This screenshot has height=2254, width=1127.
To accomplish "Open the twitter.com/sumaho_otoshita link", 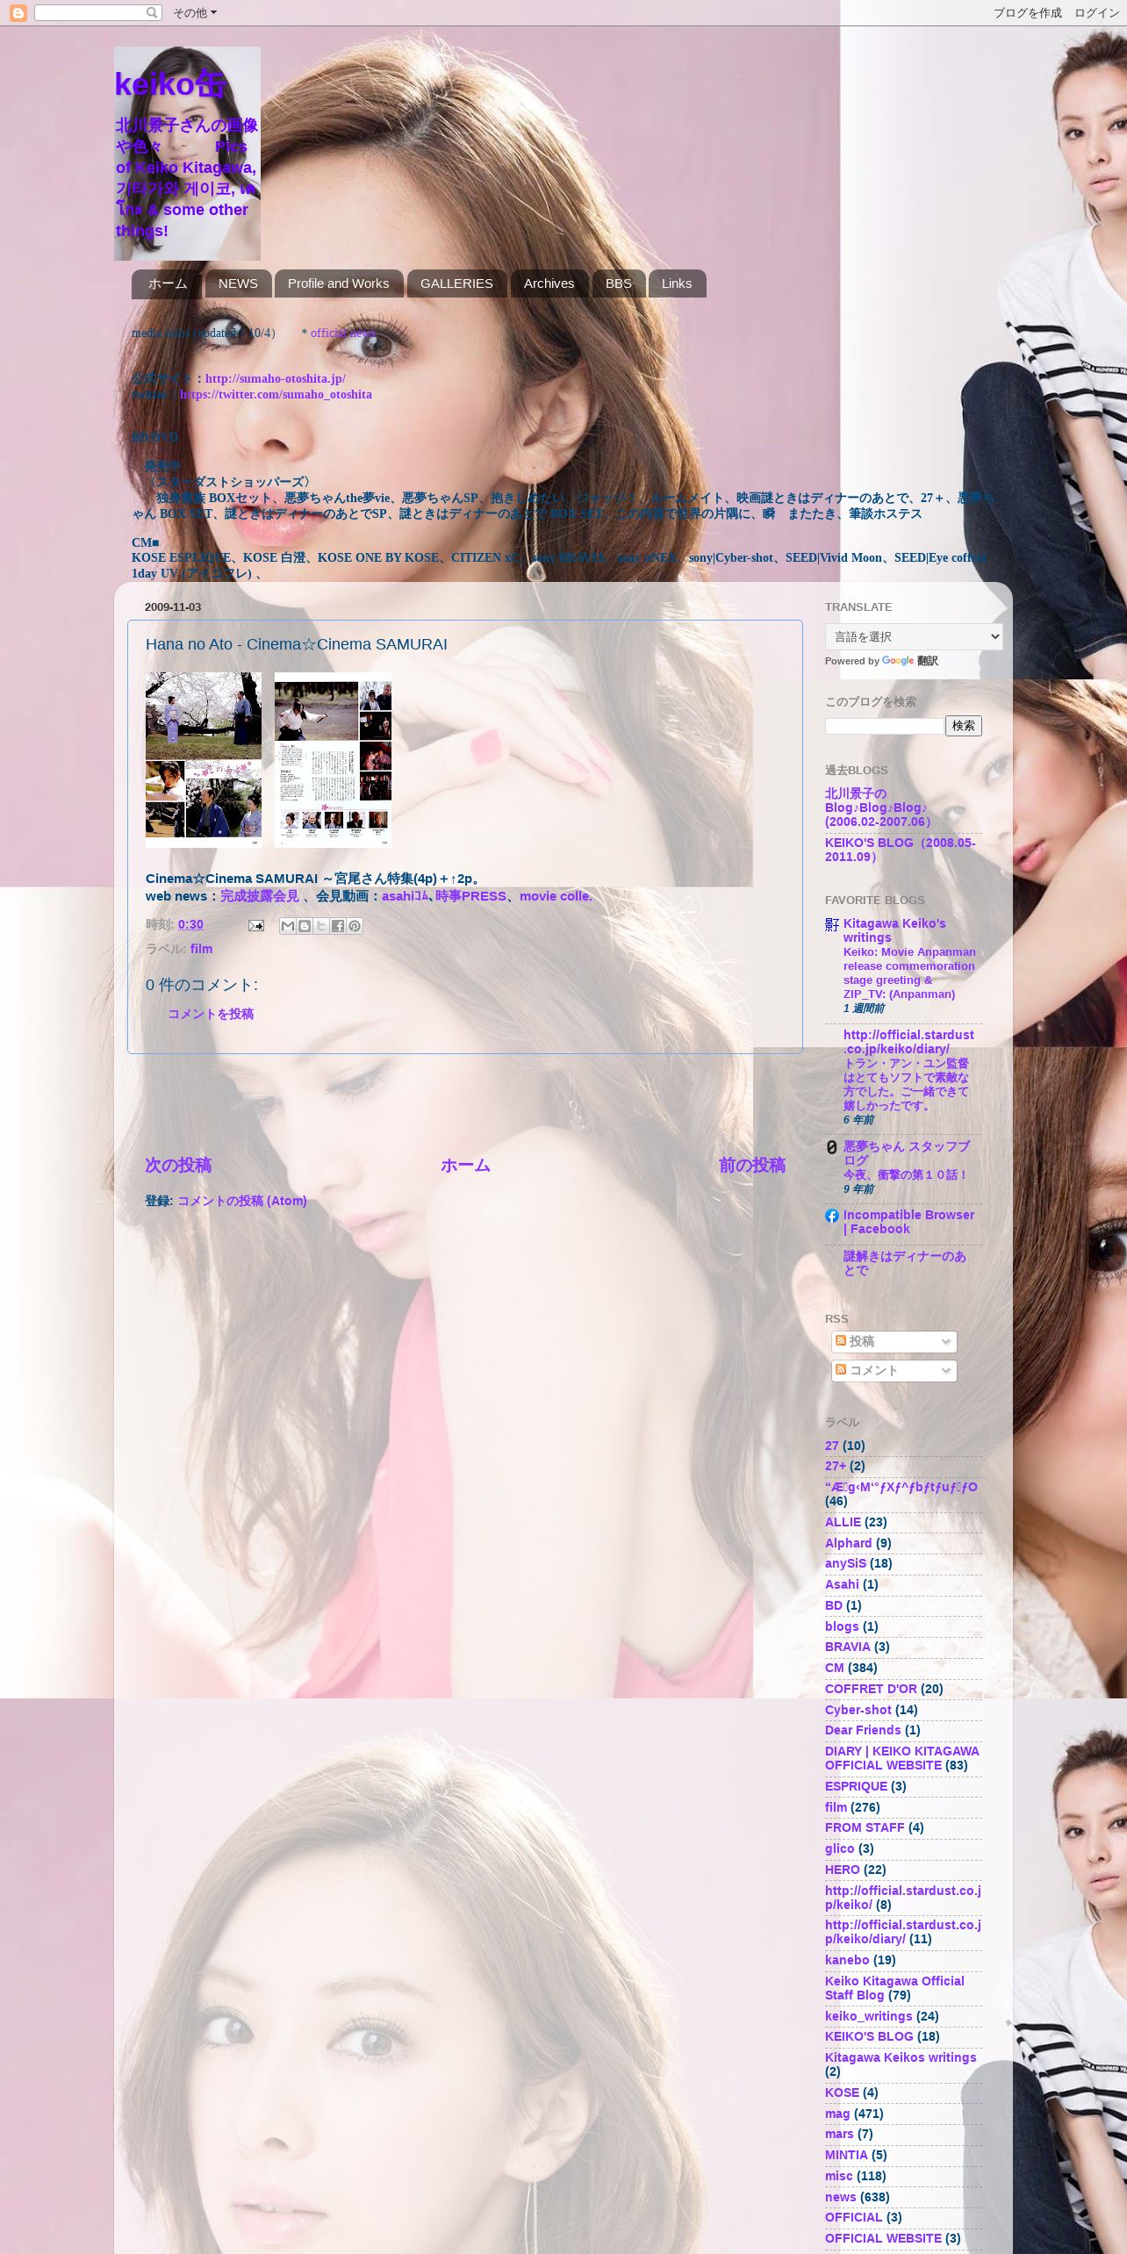I will click(x=276, y=394).
